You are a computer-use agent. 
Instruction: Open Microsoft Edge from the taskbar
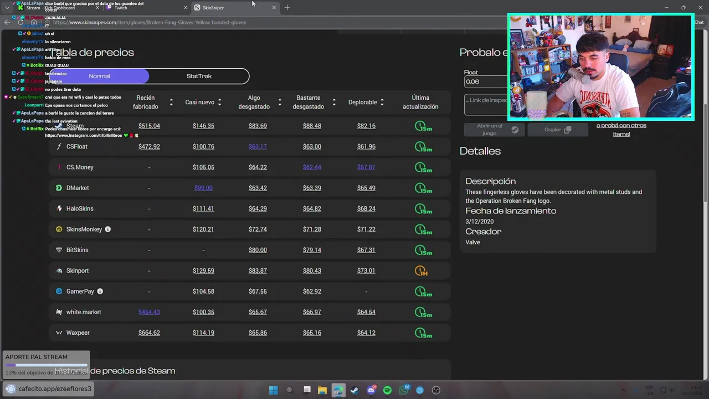coord(338,390)
